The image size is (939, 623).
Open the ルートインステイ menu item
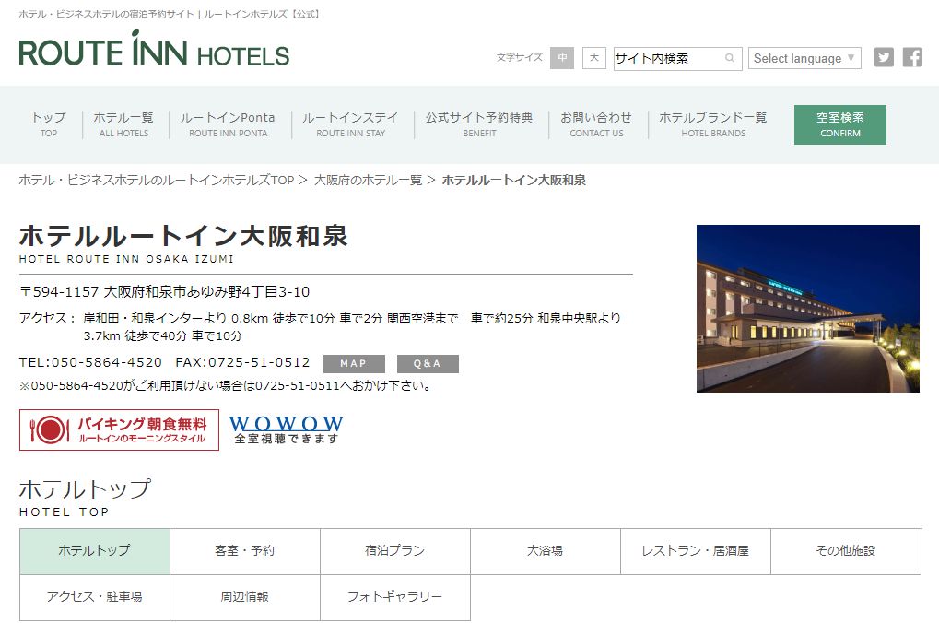coord(351,124)
